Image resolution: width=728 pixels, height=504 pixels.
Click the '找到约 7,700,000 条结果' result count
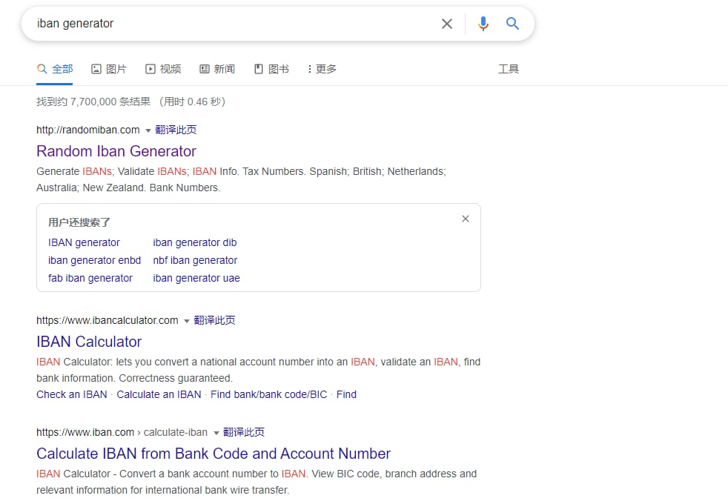coord(93,102)
